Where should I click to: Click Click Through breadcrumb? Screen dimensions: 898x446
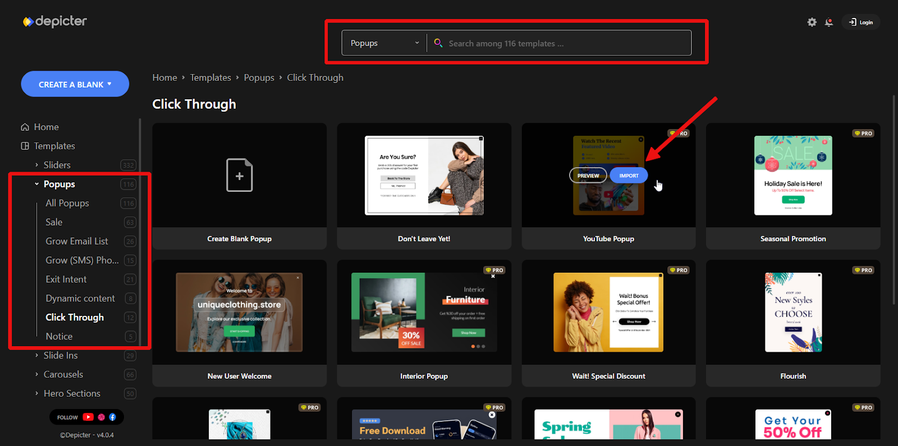coord(315,77)
